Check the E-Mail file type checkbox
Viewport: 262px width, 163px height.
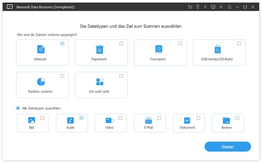(159, 118)
